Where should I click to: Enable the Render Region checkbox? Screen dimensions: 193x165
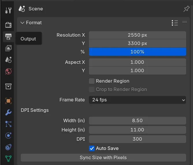(x=92, y=81)
